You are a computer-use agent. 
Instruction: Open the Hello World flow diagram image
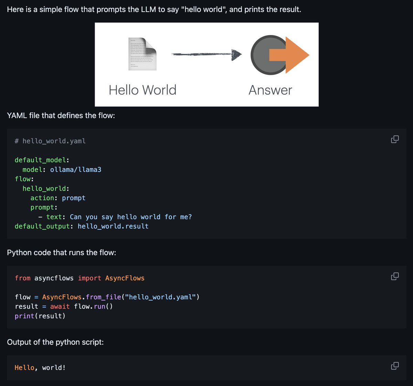pos(206,65)
